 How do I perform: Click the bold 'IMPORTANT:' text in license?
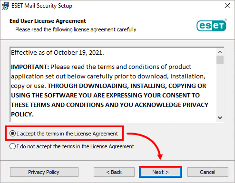click(x=30, y=67)
